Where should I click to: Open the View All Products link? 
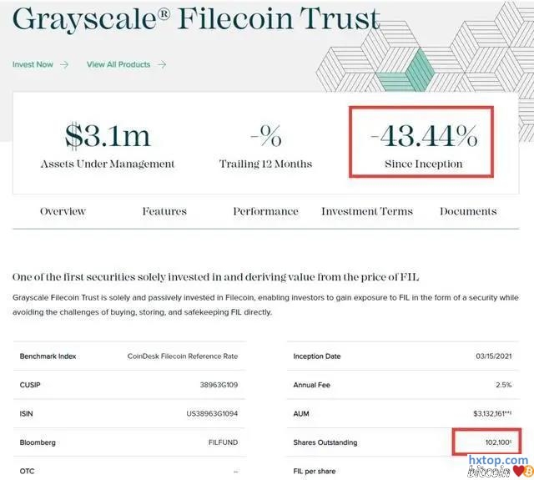[118, 64]
